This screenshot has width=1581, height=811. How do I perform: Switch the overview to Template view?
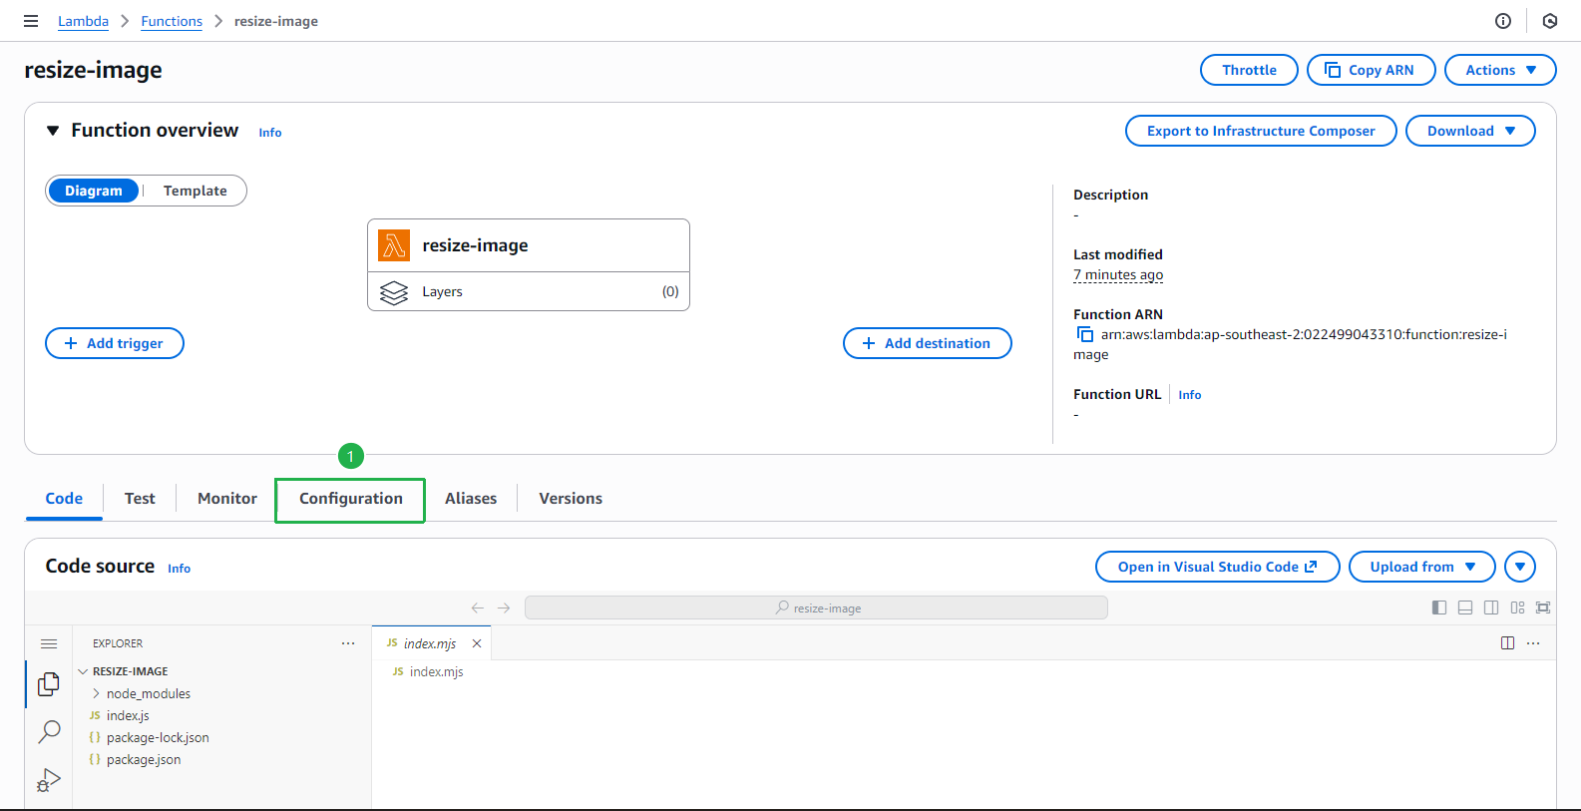[196, 191]
